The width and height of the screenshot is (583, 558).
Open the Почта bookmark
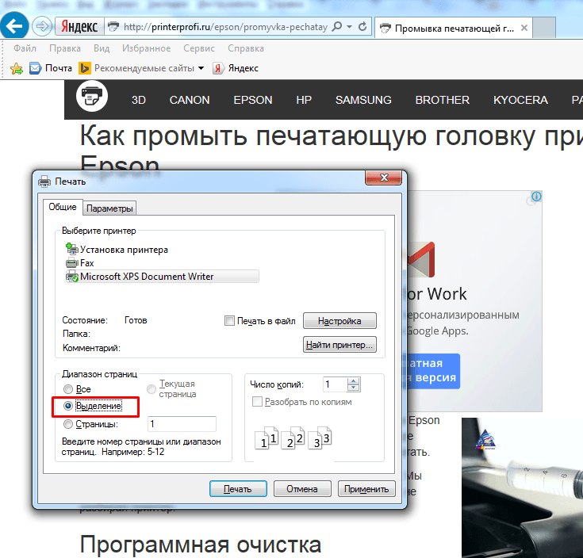(51, 68)
